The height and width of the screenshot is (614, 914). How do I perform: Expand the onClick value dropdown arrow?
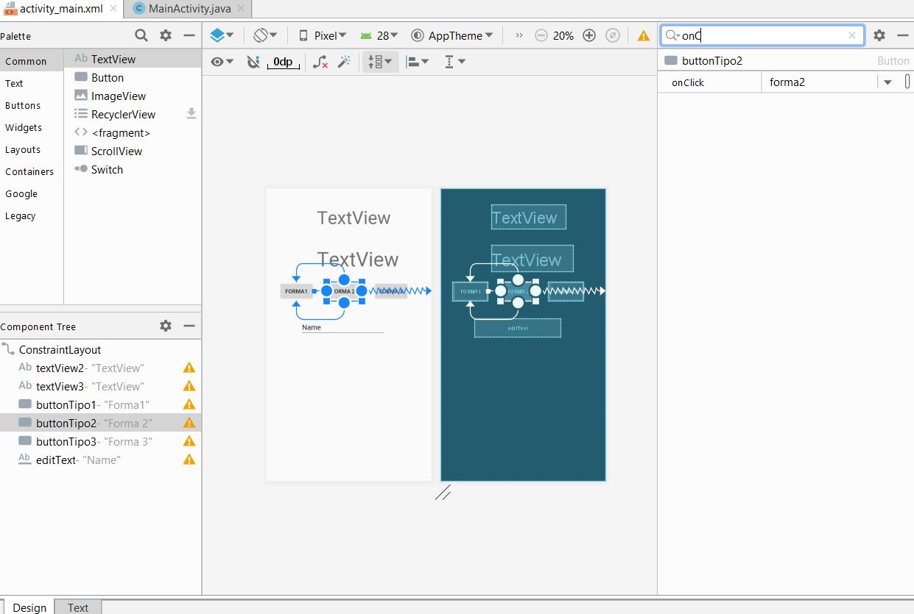click(887, 82)
